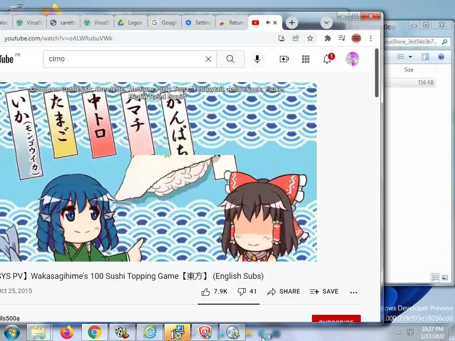Click the YouTube page vertical scrollbar
This screenshot has height=341, width=455.
point(377,73)
